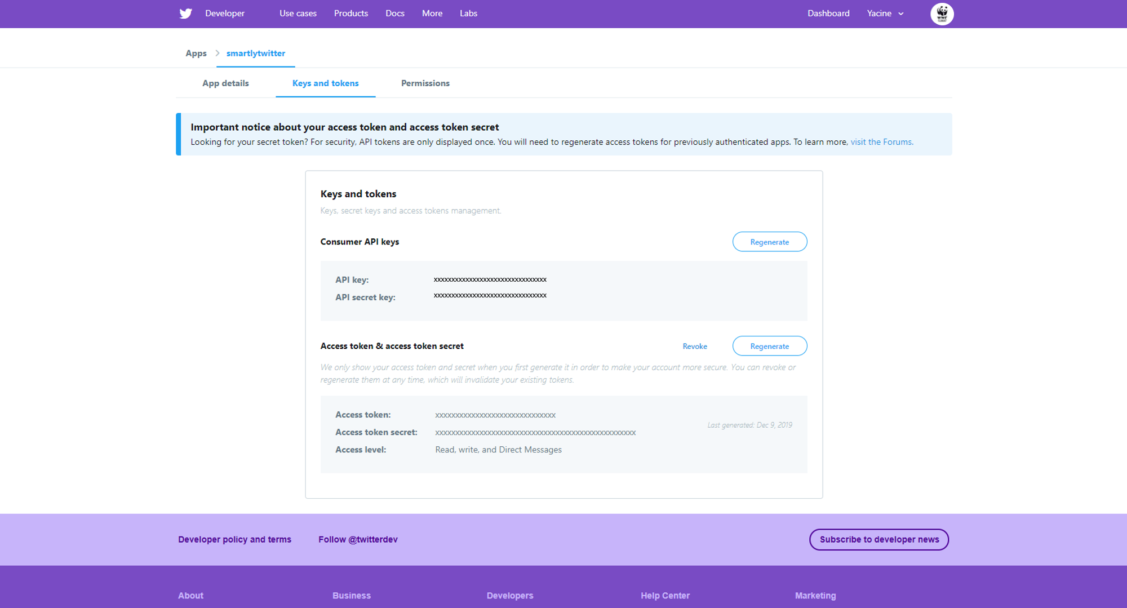Regenerate the Consumer API keys
Screen dimensions: 1127x608
coord(770,242)
